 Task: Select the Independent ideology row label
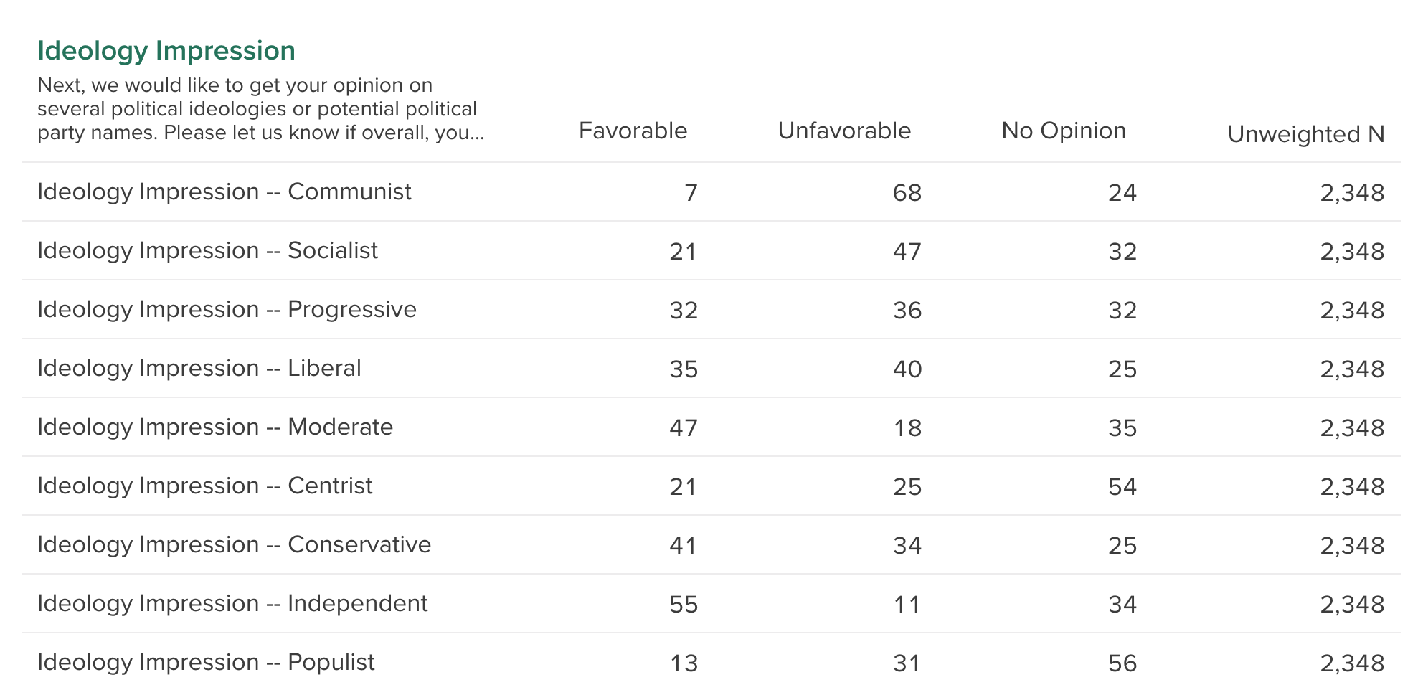point(232,604)
